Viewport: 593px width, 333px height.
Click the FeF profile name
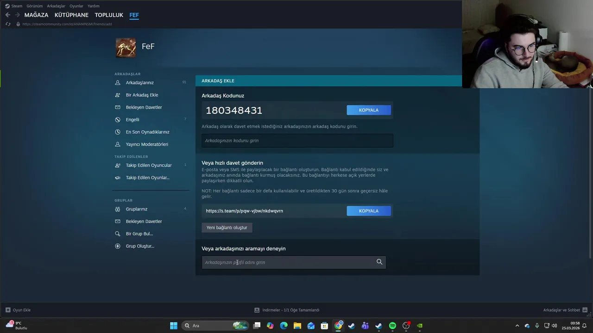point(148,46)
